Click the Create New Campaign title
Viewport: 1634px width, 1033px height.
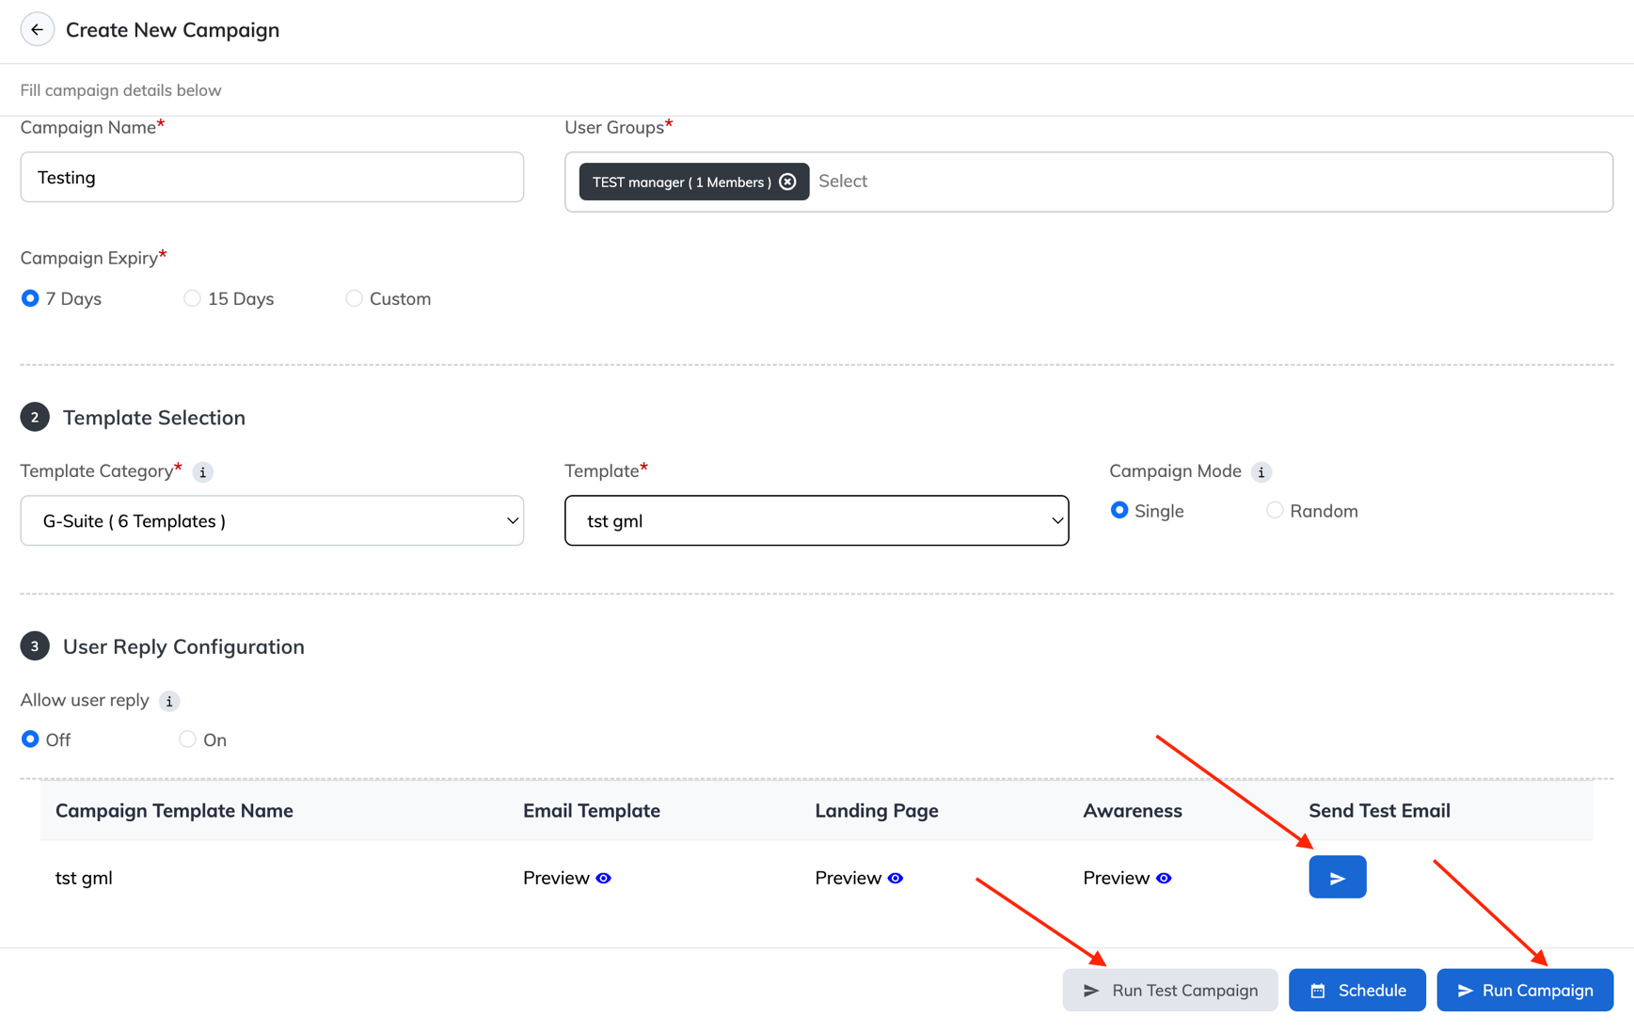coord(172,30)
